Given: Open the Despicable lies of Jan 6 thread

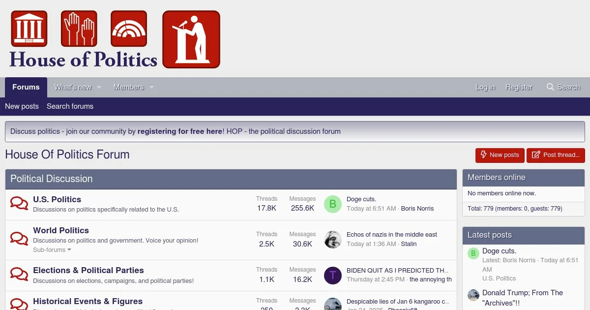Looking at the screenshot, I should 398,302.
